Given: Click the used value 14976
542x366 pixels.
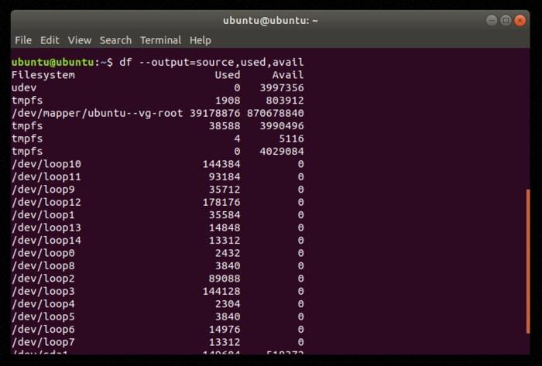Looking at the screenshot, I should click(225, 330).
